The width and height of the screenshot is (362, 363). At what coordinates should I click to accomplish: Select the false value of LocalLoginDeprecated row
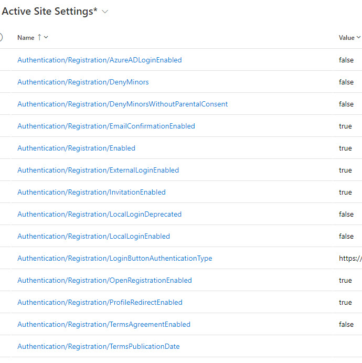coord(346,214)
